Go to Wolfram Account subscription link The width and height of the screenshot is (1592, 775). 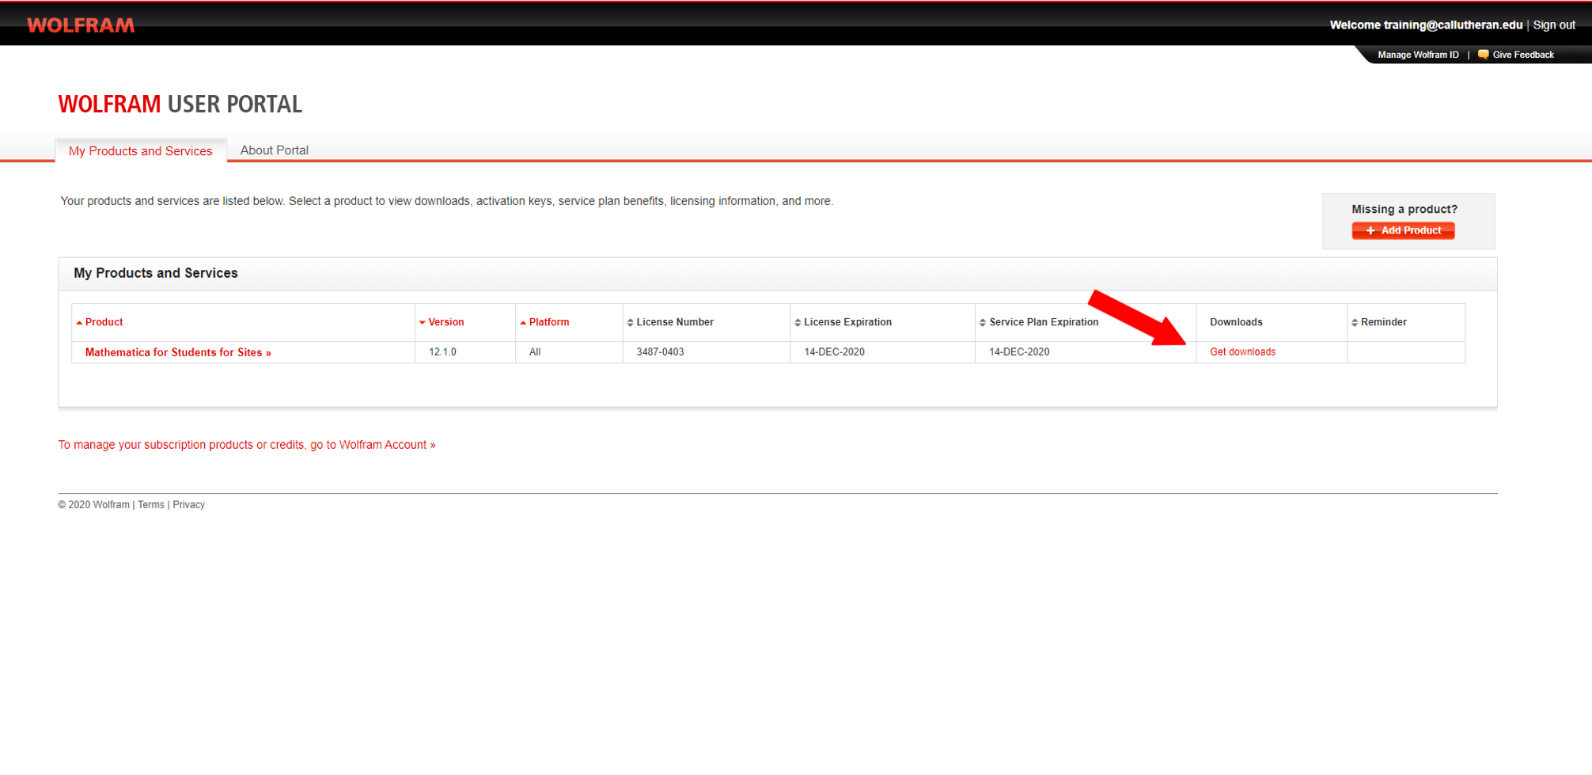click(247, 445)
